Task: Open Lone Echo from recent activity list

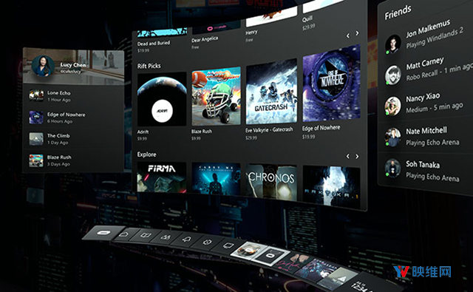Action: pyautogui.click(x=74, y=96)
